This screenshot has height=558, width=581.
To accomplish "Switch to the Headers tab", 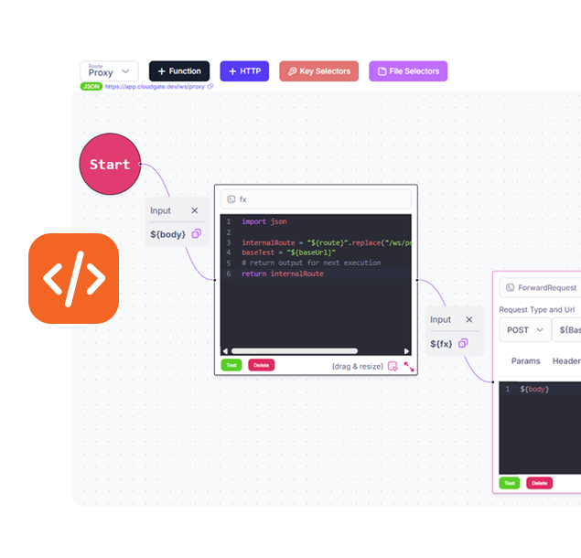I will 566,361.
